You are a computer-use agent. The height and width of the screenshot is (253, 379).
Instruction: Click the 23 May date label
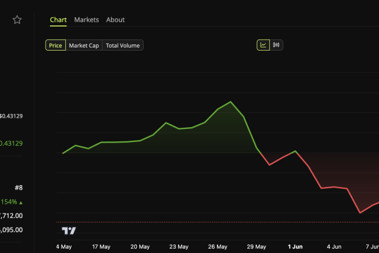(179, 247)
